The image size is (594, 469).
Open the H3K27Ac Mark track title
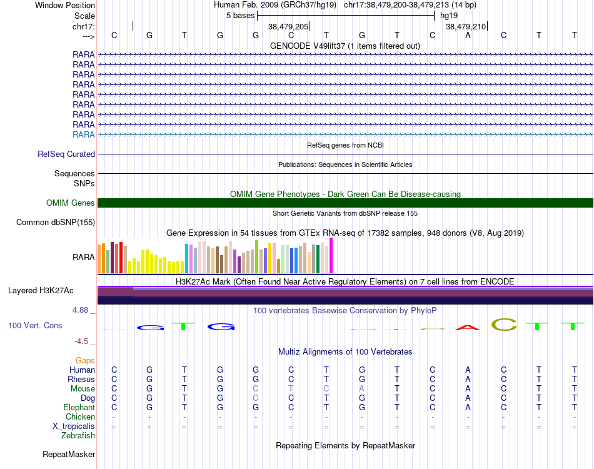click(x=345, y=282)
